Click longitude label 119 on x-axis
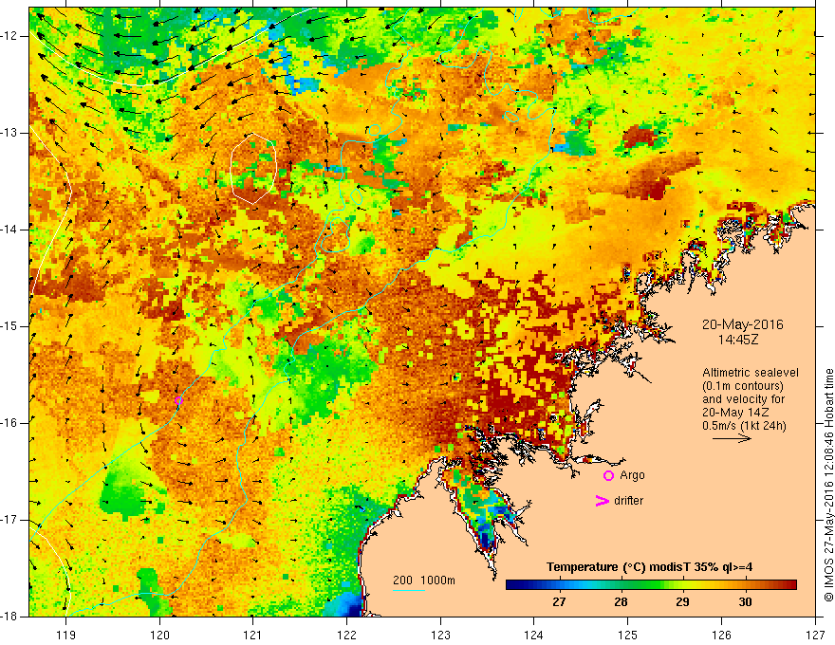 [66, 635]
